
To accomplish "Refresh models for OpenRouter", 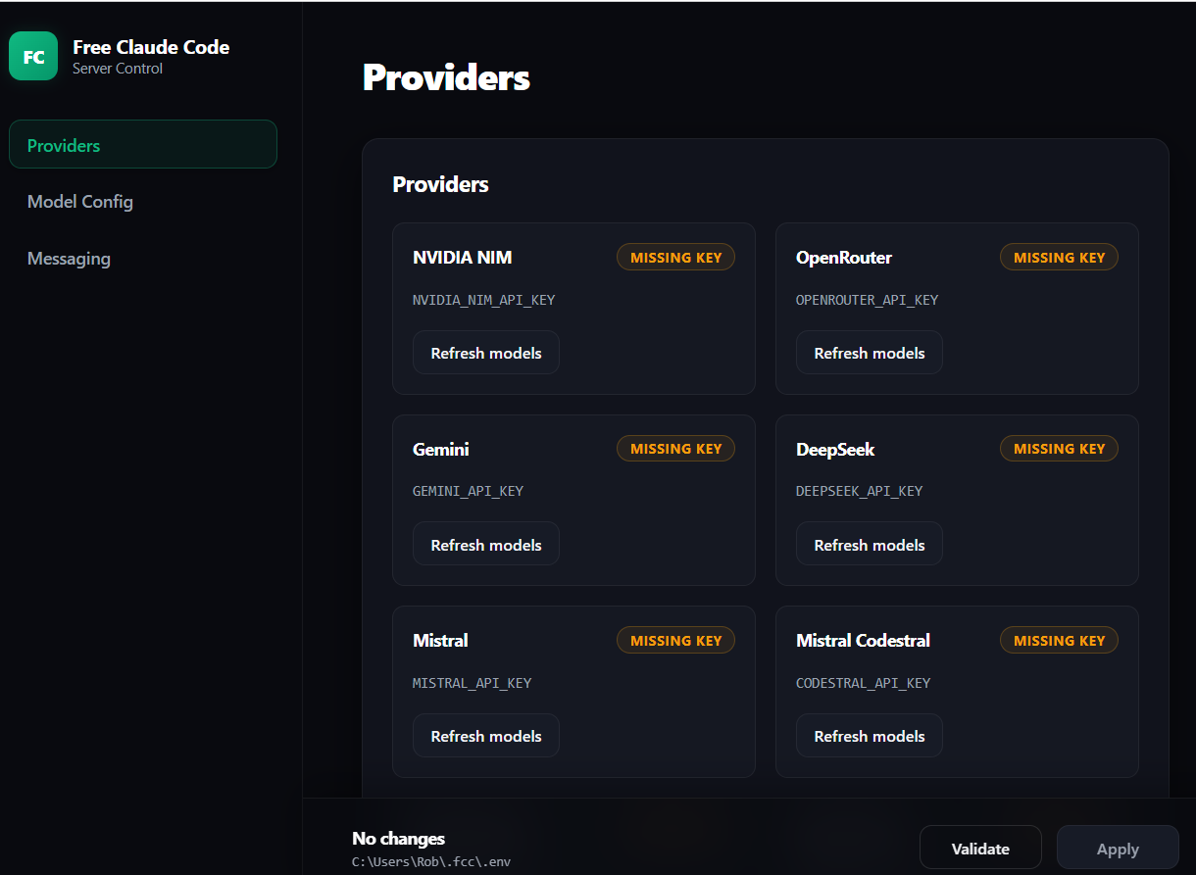I will pyautogui.click(x=870, y=353).
